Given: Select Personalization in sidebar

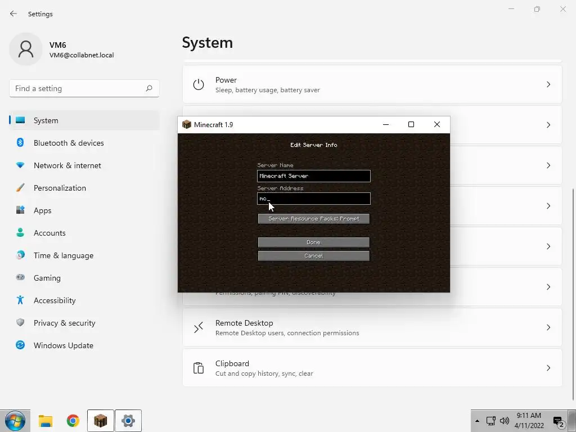Looking at the screenshot, I should pyautogui.click(x=60, y=188).
